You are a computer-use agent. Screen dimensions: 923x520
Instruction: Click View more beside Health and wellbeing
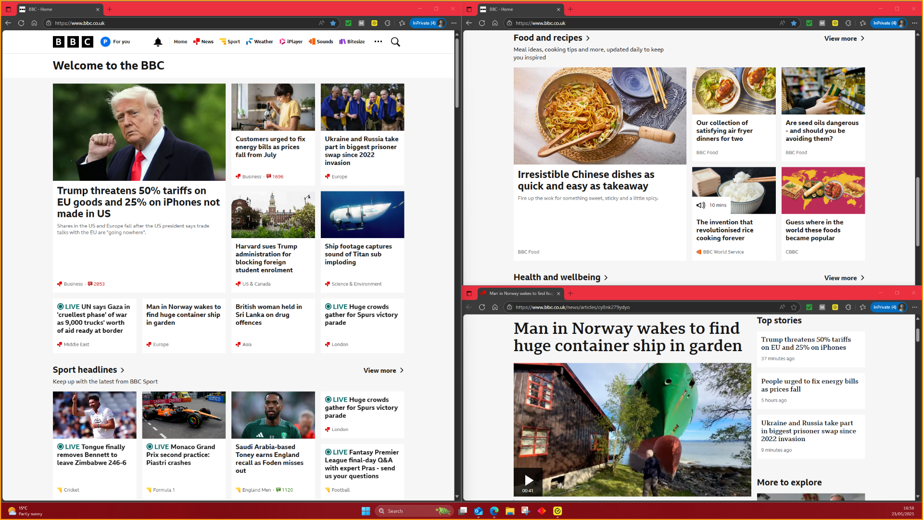(844, 278)
